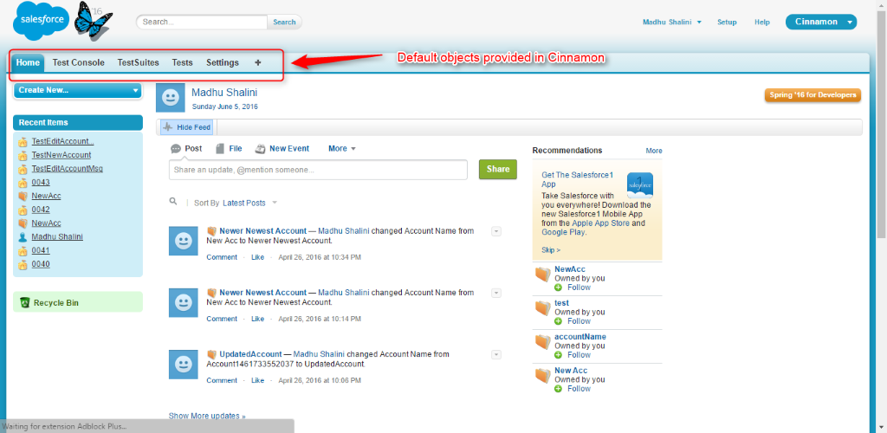887x433 pixels.
Task: Open More link in Recommendations header
Action: tap(654, 151)
